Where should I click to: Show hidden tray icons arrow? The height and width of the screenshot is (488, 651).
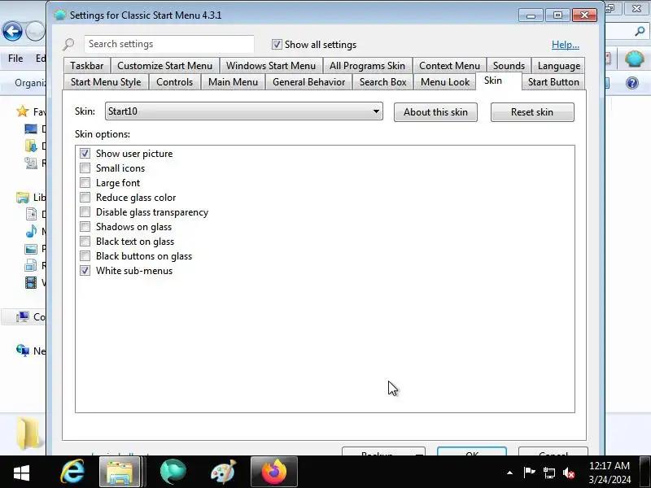(510, 473)
